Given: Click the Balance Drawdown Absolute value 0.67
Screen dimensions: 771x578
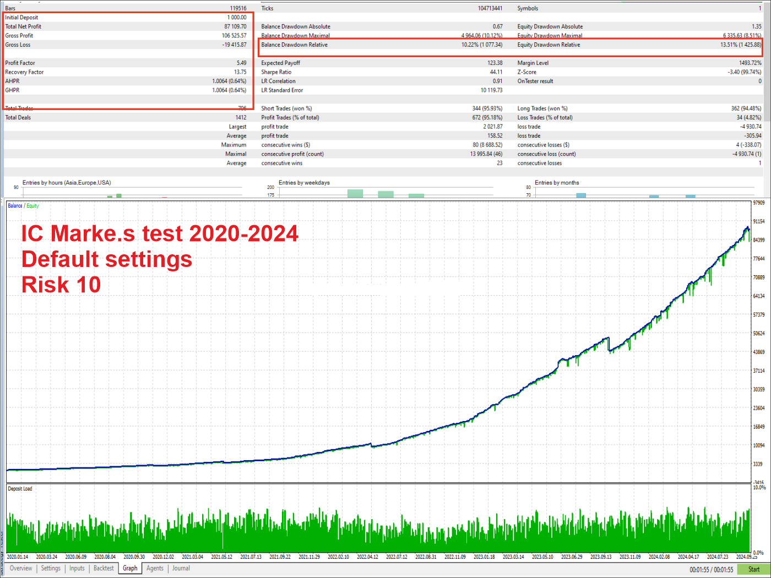Looking at the screenshot, I should [497, 26].
